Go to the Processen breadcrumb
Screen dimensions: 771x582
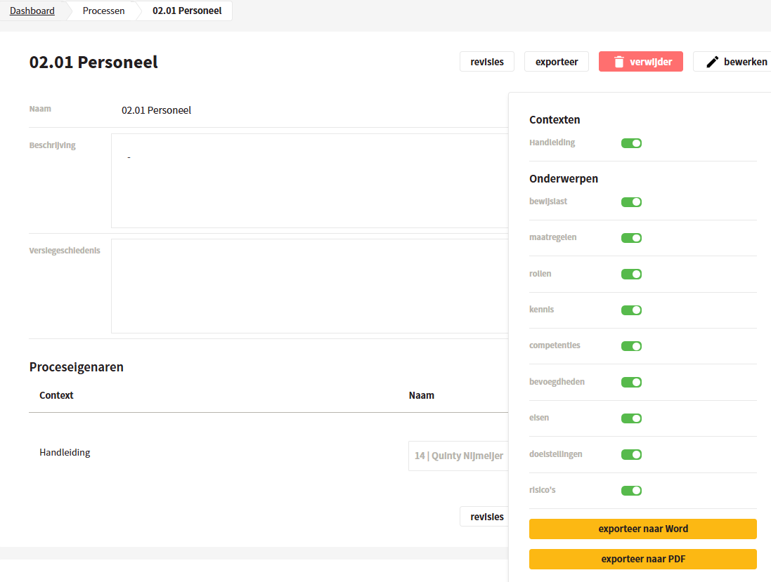104,11
